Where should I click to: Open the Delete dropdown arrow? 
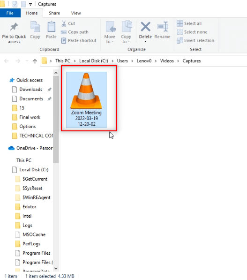145,41
